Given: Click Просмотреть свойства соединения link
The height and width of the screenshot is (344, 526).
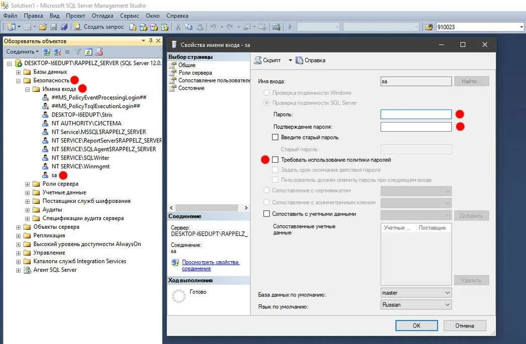Looking at the screenshot, I should (x=210, y=265).
